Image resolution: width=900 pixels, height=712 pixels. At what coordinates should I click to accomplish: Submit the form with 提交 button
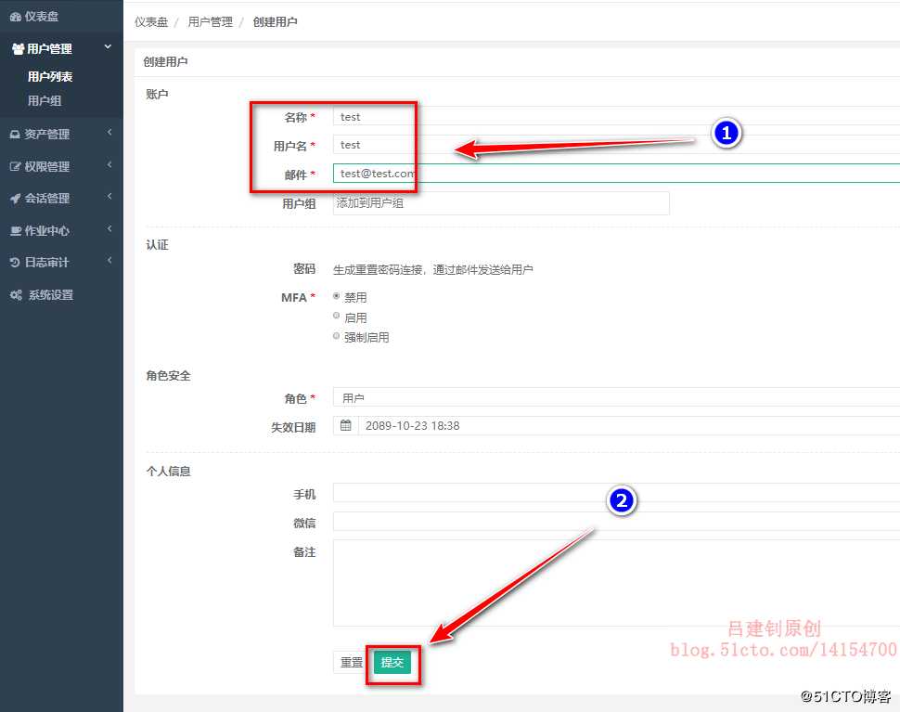pyautogui.click(x=392, y=663)
